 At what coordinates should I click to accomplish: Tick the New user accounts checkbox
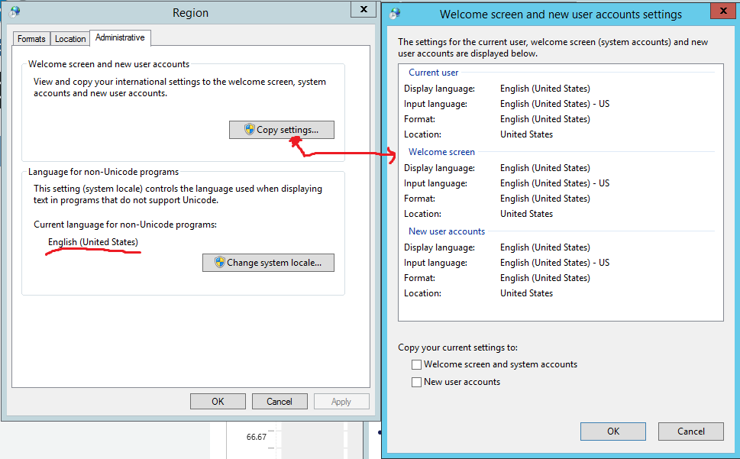(416, 382)
